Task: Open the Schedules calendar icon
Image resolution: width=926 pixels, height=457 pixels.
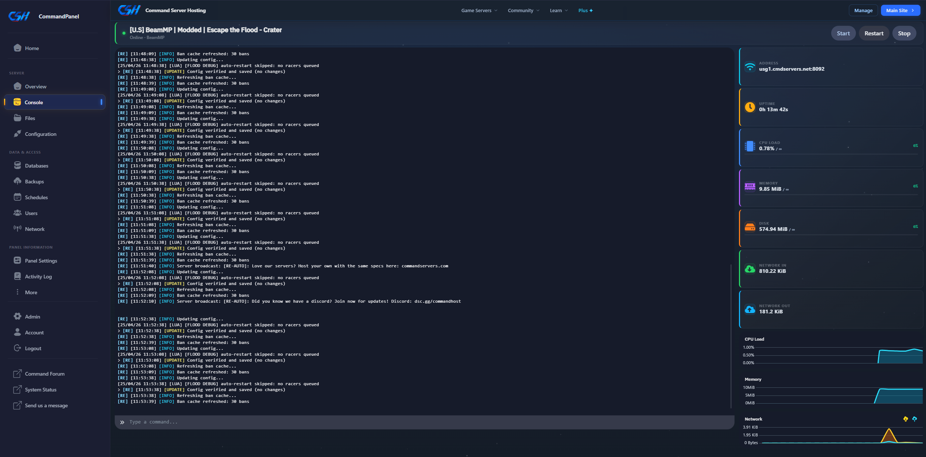Action: coord(17,197)
